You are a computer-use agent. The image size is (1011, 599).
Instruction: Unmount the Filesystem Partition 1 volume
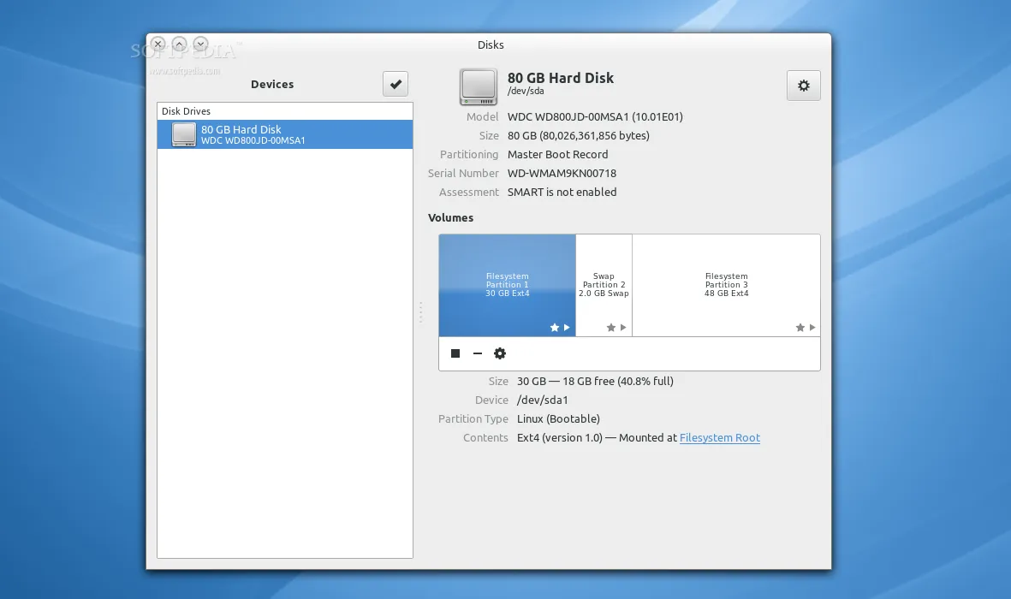pos(455,353)
